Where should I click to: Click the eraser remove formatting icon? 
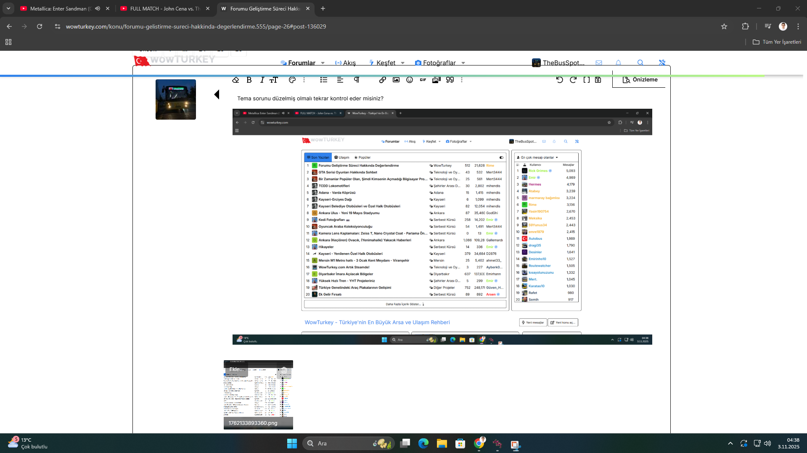coord(235,80)
